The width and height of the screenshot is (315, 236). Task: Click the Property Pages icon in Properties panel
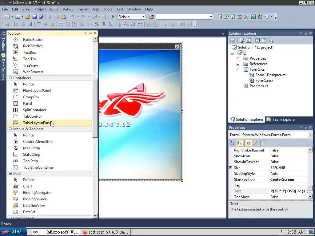click(264, 143)
